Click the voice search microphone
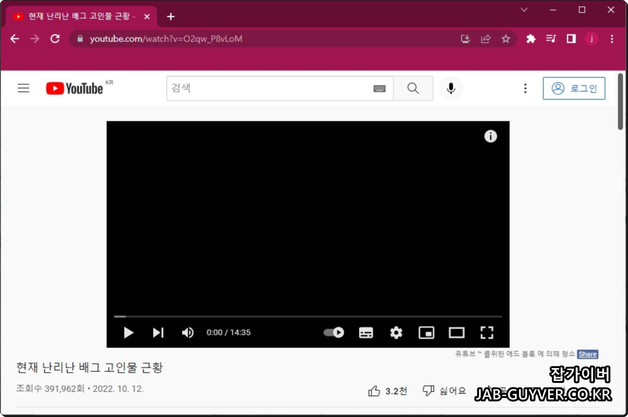Screen dimensions: 628x417 tap(451, 88)
